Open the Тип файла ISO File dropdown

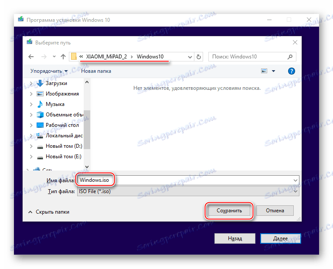[188, 191]
